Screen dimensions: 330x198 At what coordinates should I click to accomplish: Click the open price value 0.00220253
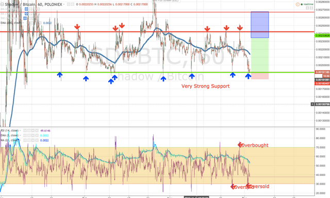click(x=86, y=4)
